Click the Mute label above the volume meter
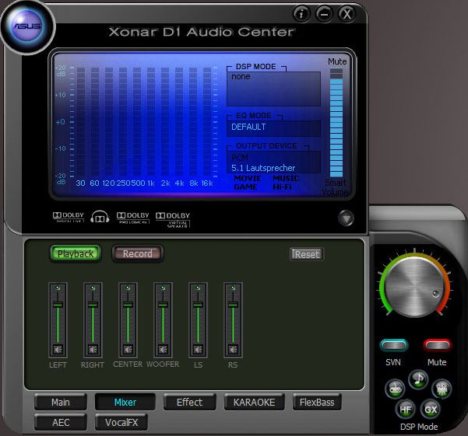Viewport: 468px width, 436px height. click(337, 61)
